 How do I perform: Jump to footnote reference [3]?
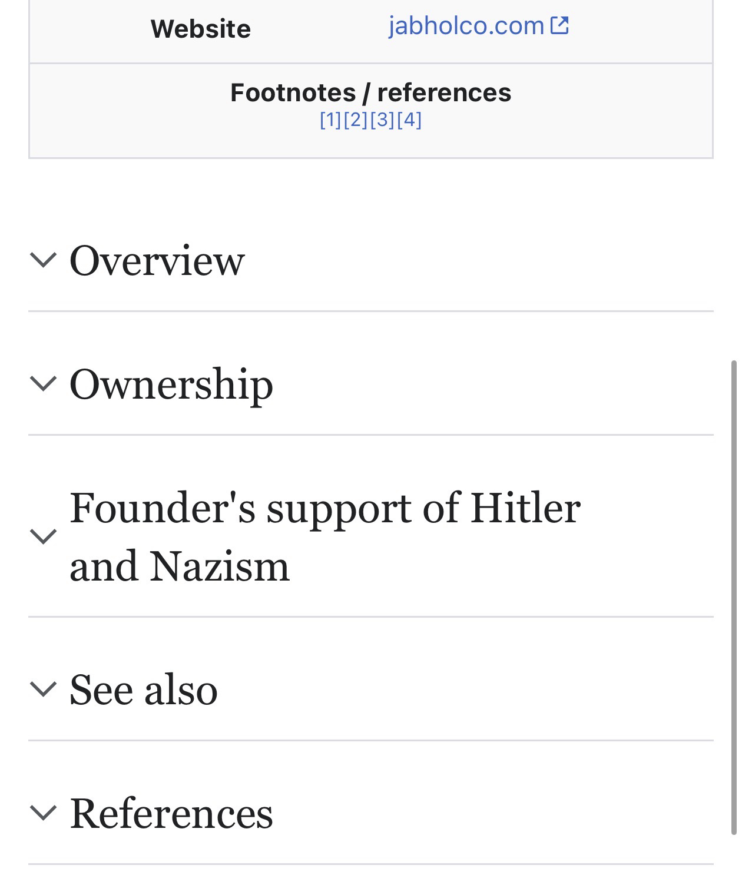pos(382,120)
